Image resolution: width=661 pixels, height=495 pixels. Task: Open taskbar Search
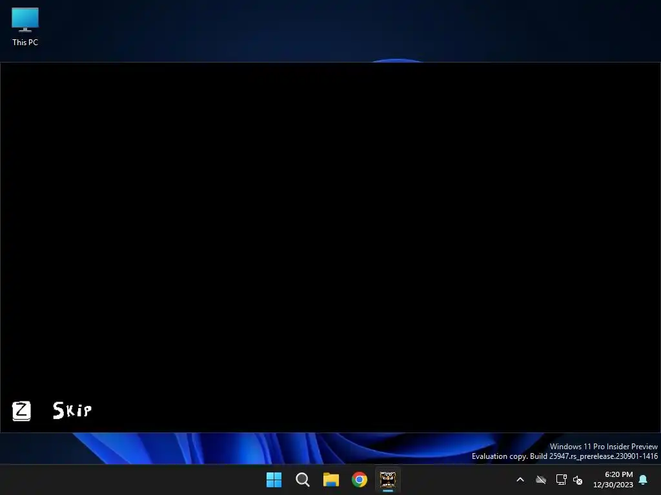pos(303,480)
